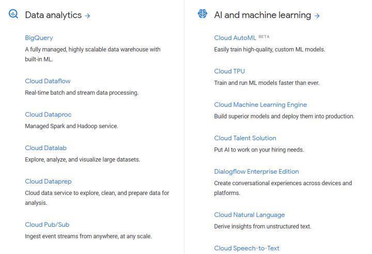Visit the Cloud Datalab page

46,148
